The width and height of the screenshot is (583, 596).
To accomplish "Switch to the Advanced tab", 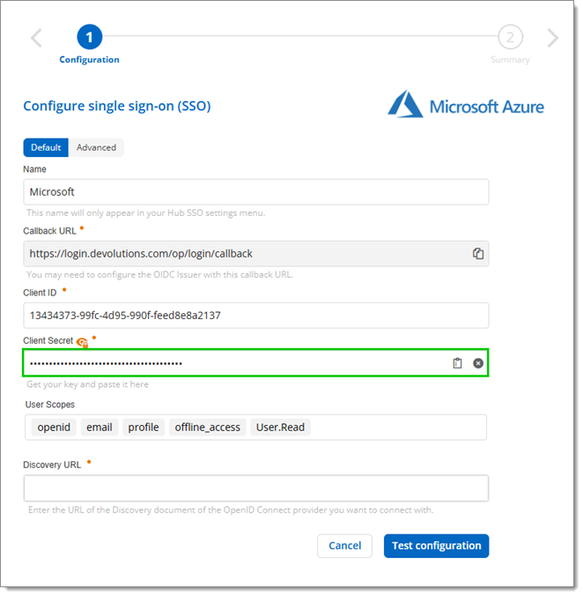I will click(x=96, y=147).
